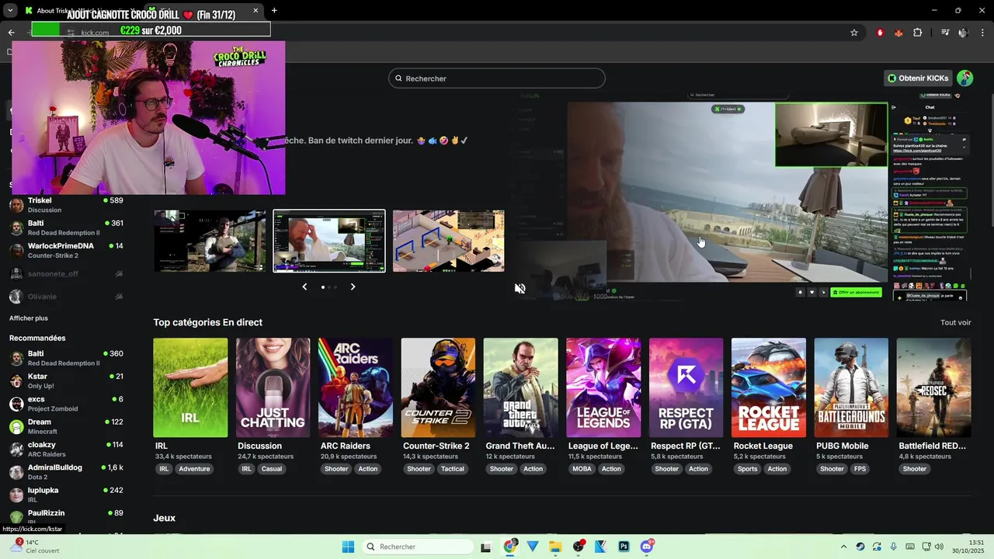
Task: Open Chrome tab search dropdown
Action: point(10,10)
